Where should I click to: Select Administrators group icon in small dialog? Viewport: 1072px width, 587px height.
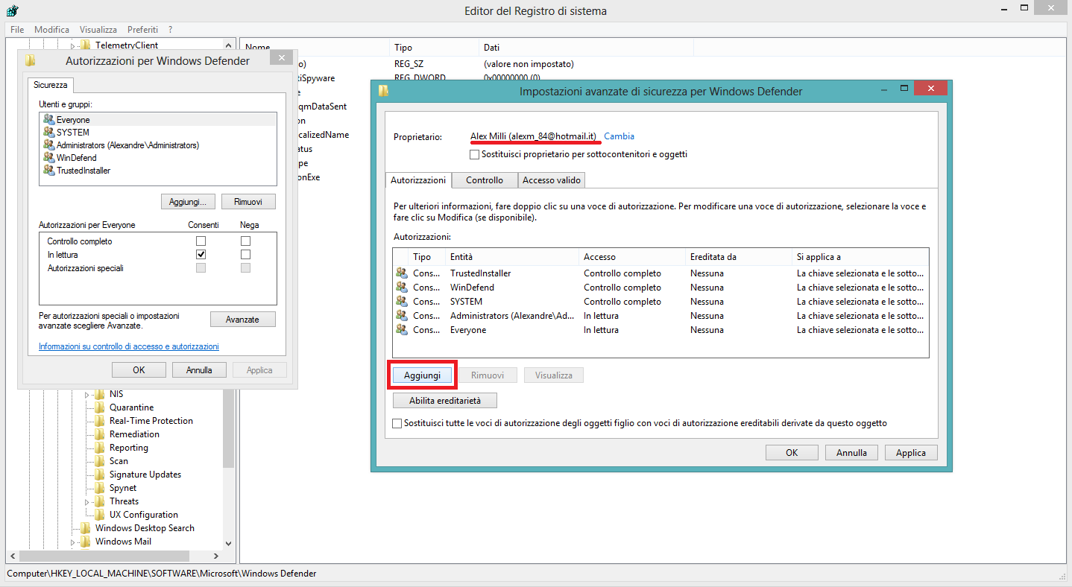(x=49, y=145)
